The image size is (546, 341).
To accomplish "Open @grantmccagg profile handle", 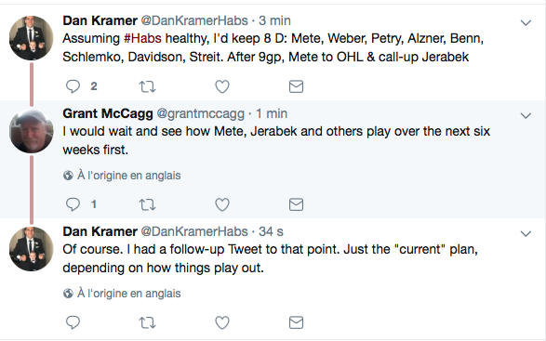I will [201, 113].
